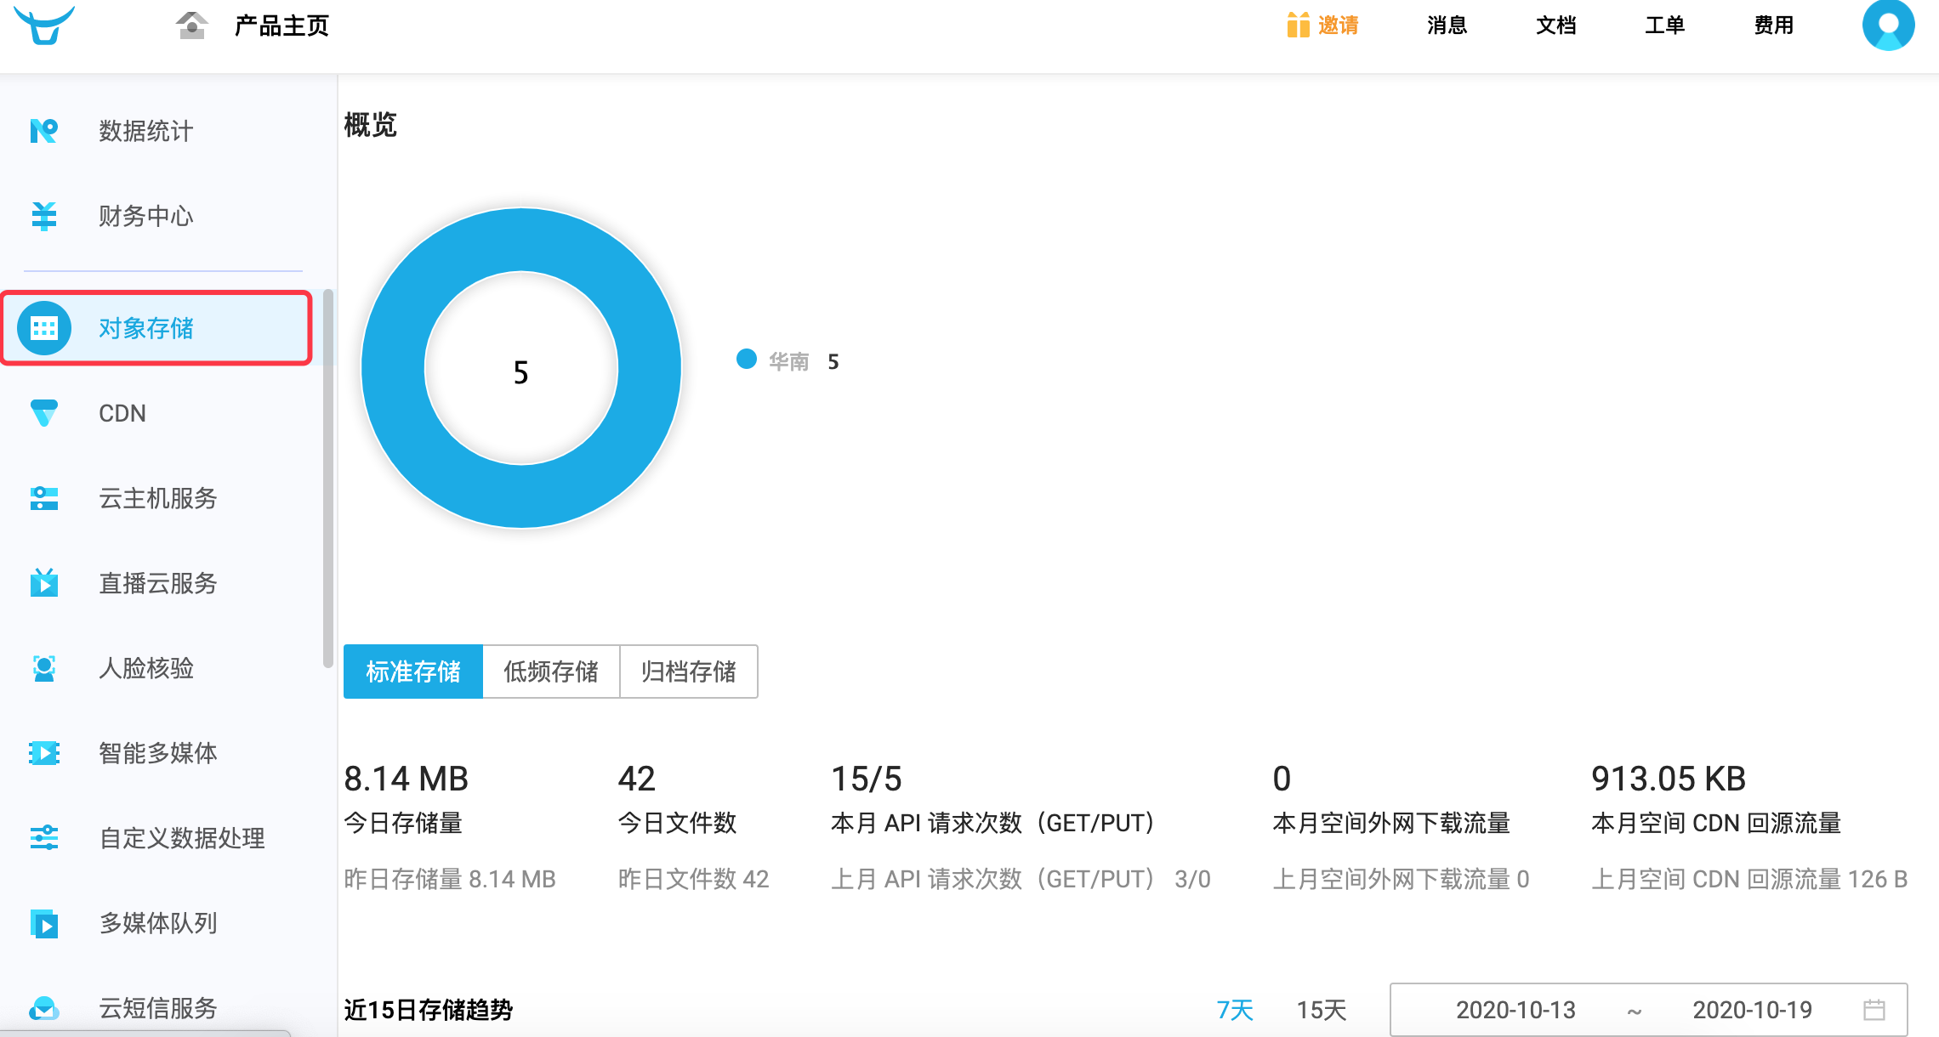Click the Qiniu bull logo
This screenshot has height=1037, width=1939.
pyautogui.click(x=44, y=25)
